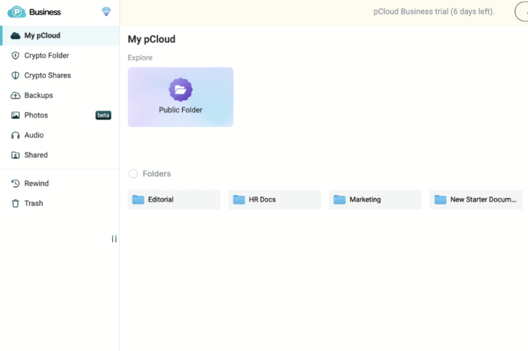Open the Editorial folder
Viewport: 528px width, 351px height.
[x=174, y=200]
